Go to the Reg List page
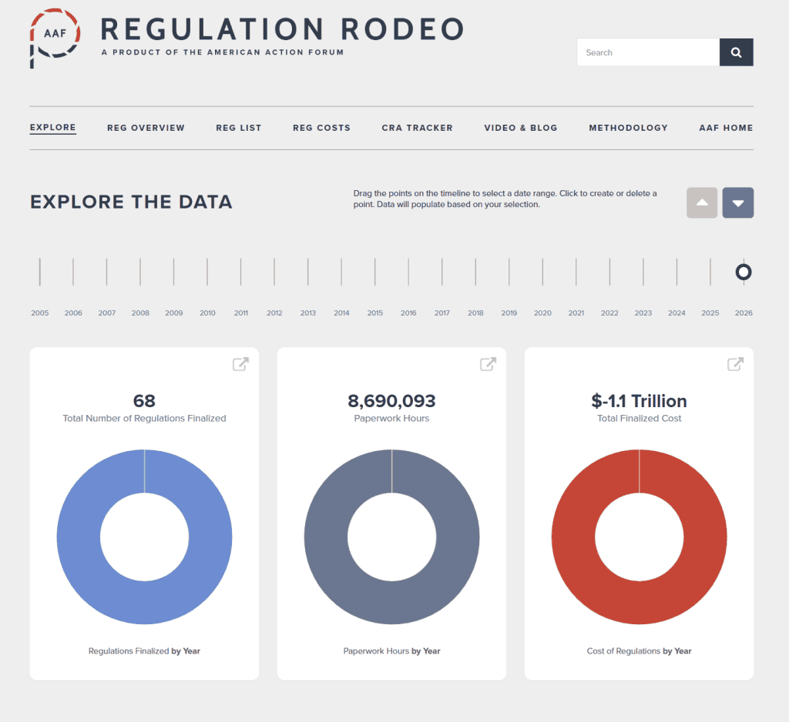 pos(239,128)
